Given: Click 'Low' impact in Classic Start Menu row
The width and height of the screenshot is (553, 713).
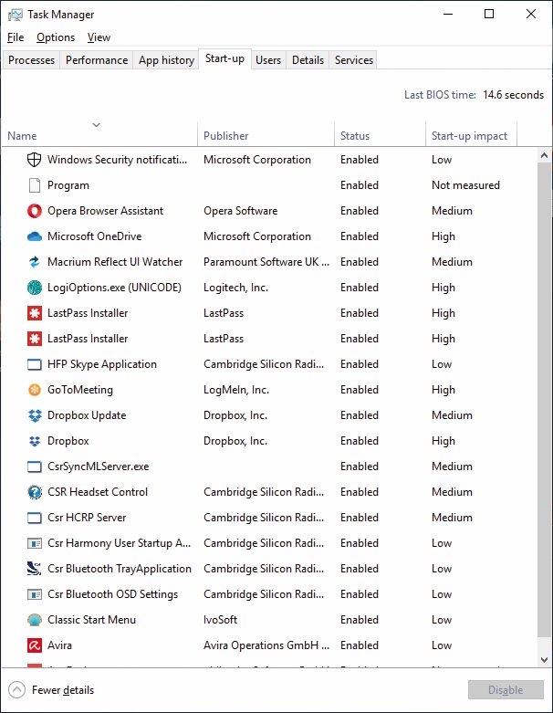Looking at the screenshot, I should 442,620.
